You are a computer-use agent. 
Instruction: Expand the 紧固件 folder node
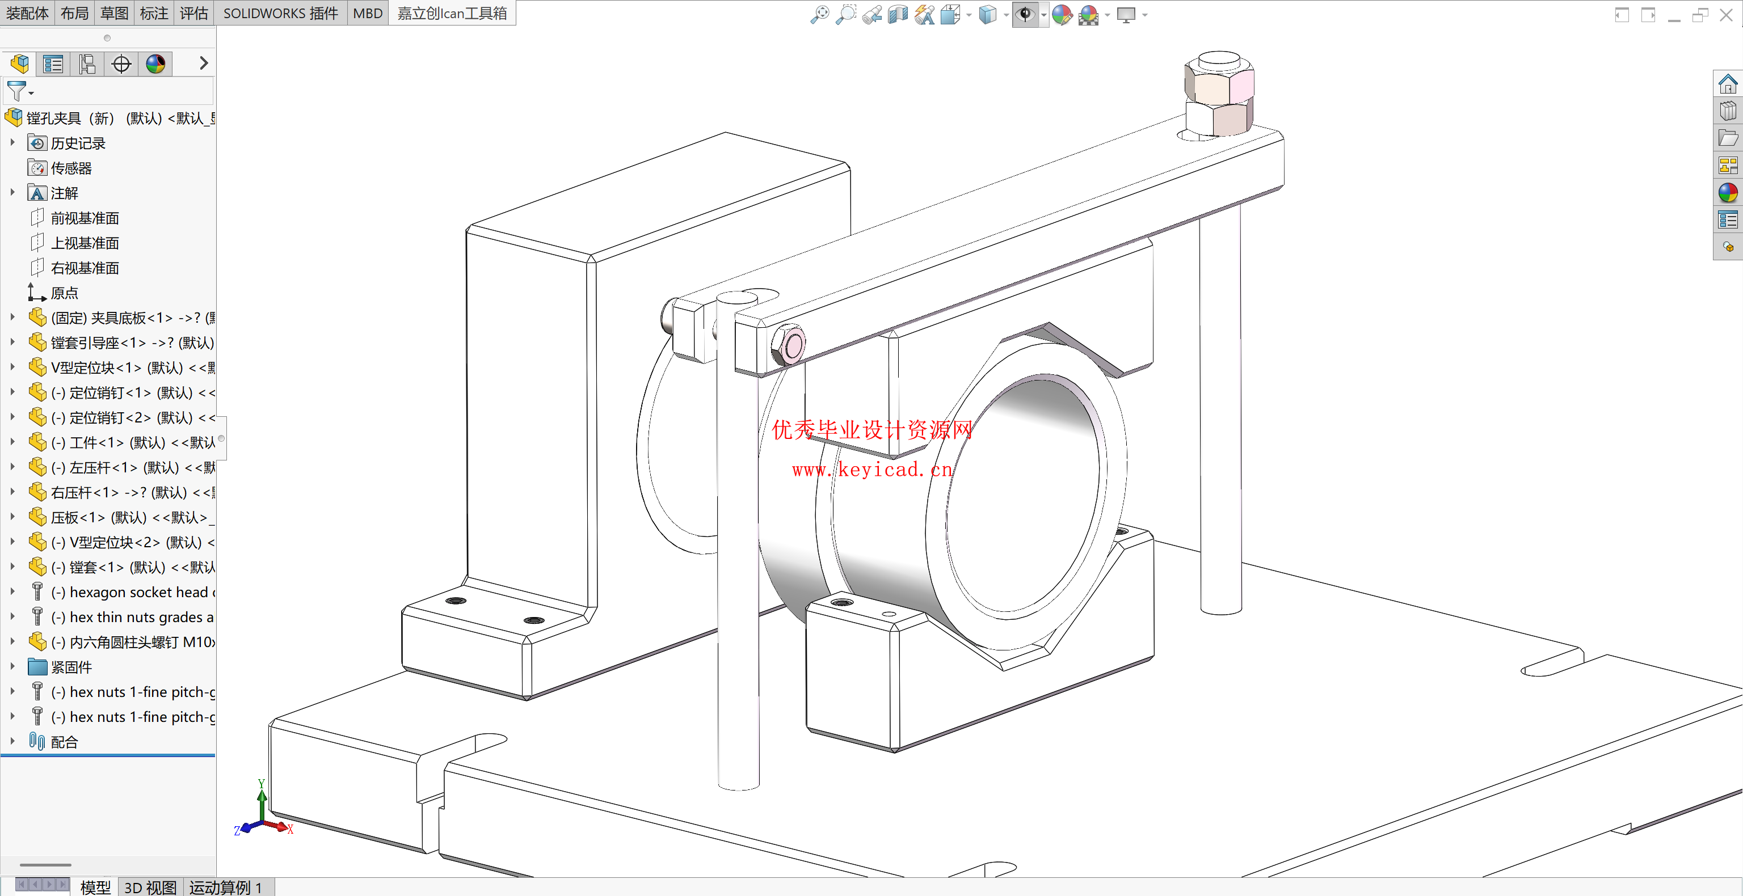pos(12,667)
